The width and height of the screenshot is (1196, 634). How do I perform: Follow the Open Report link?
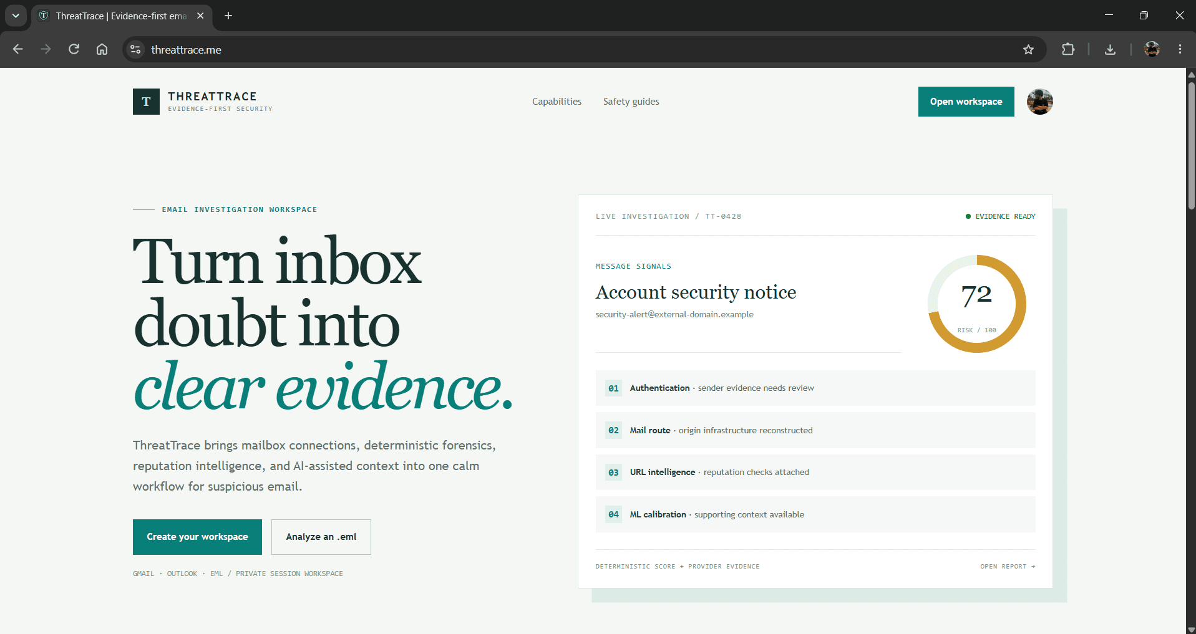click(1008, 567)
